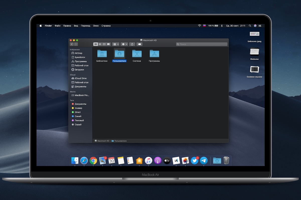Open the Вид menu

[76, 26]
